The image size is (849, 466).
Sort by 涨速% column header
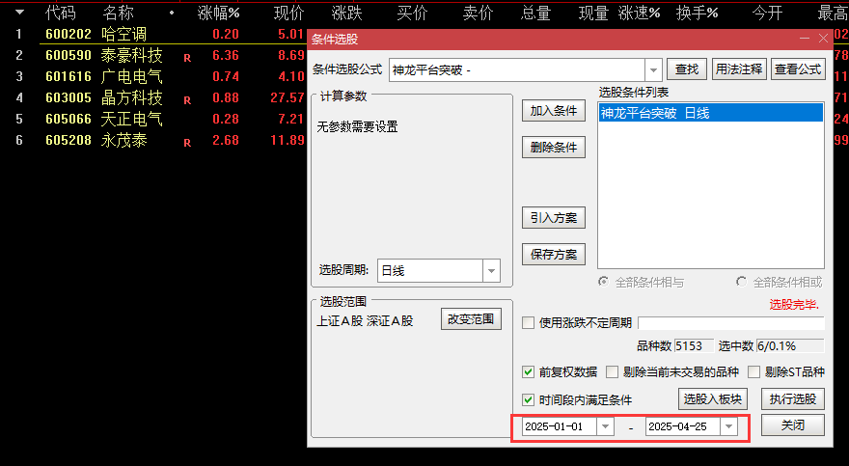click(639, 12)
